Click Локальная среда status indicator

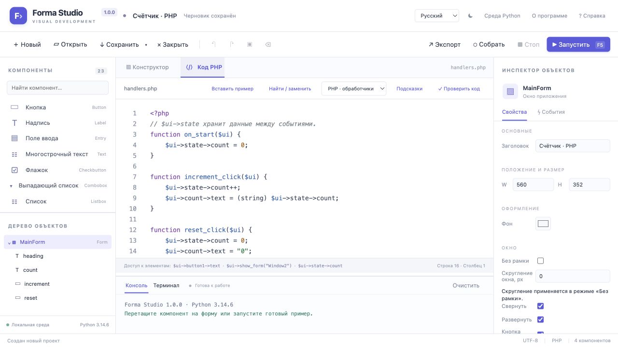click(28, 325)
